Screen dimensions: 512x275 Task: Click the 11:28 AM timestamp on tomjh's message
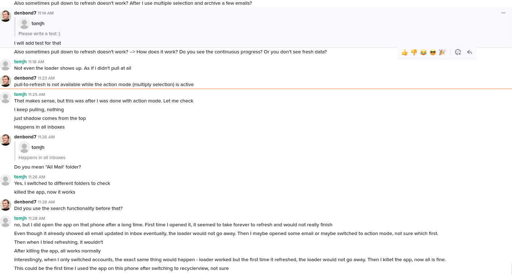[36, 218]
